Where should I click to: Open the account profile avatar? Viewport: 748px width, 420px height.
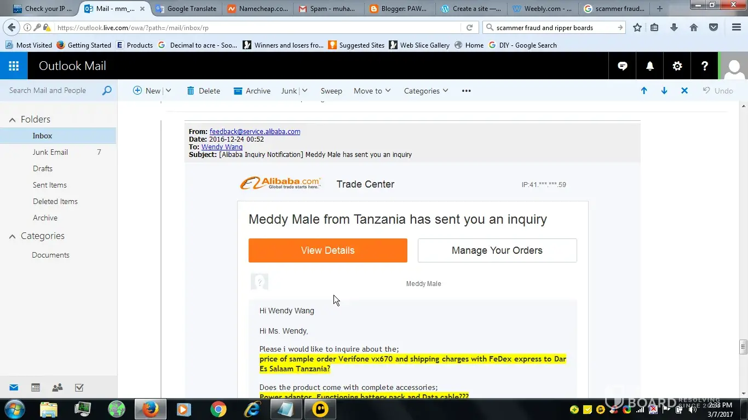click(x=734, y=66)
